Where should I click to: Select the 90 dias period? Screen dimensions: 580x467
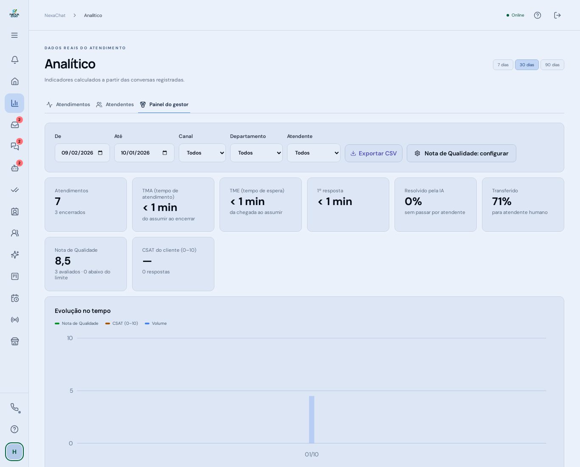coord(552,65)
